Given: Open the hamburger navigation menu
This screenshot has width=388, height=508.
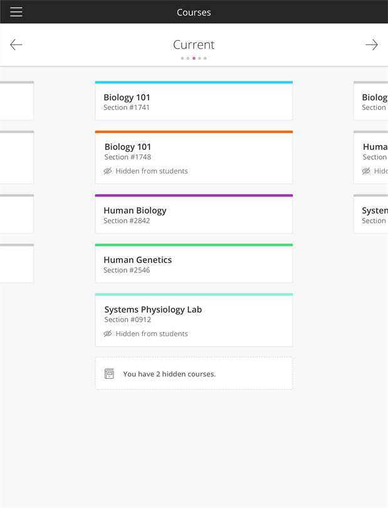Looking at the screenshot, I should 16,12.
